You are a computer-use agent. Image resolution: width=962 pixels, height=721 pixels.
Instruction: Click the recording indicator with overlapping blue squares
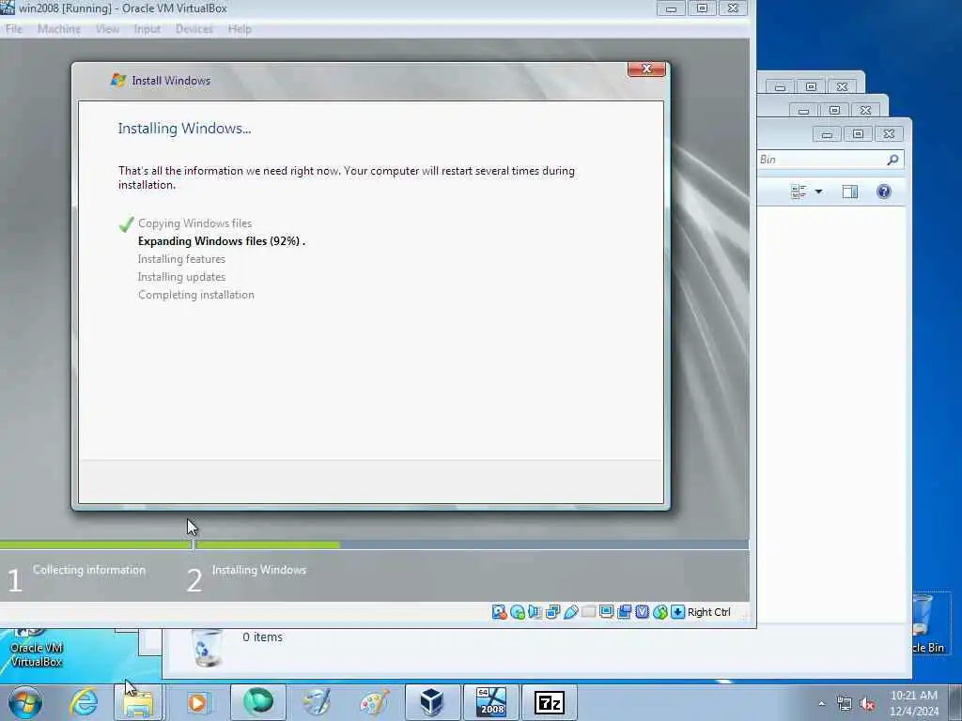point(625,612)
